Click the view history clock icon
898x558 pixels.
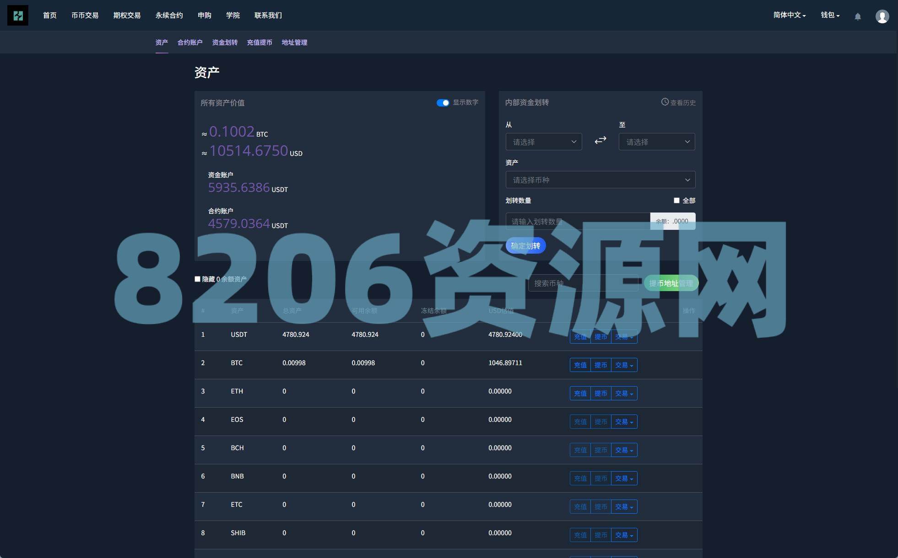[665, 102]
